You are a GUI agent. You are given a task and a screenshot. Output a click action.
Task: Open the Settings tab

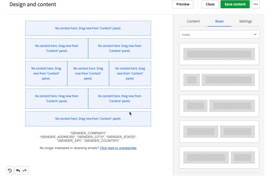pyautogui.click(x=245, y=21)
